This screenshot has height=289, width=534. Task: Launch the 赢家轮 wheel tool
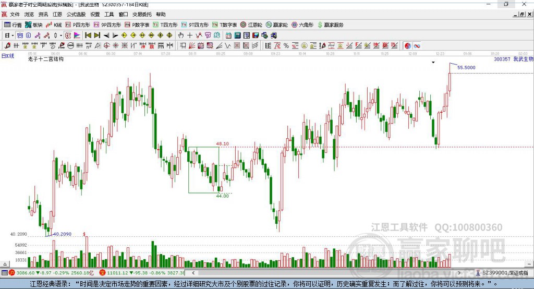(x=276, y=25)
